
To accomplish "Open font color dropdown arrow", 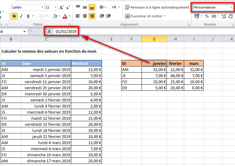I will click(x=69, y=16).
